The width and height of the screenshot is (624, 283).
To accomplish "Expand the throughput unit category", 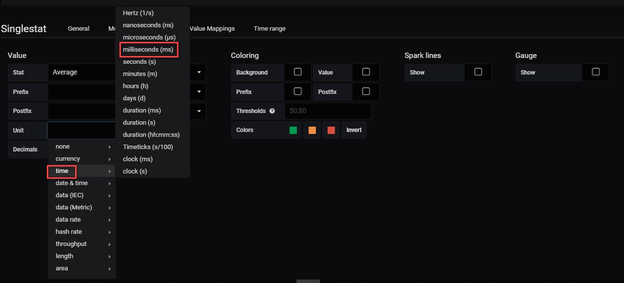I will 81,244.
